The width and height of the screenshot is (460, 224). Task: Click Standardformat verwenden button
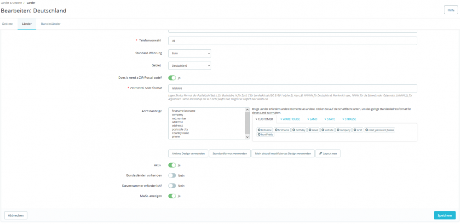pos(230,153)
